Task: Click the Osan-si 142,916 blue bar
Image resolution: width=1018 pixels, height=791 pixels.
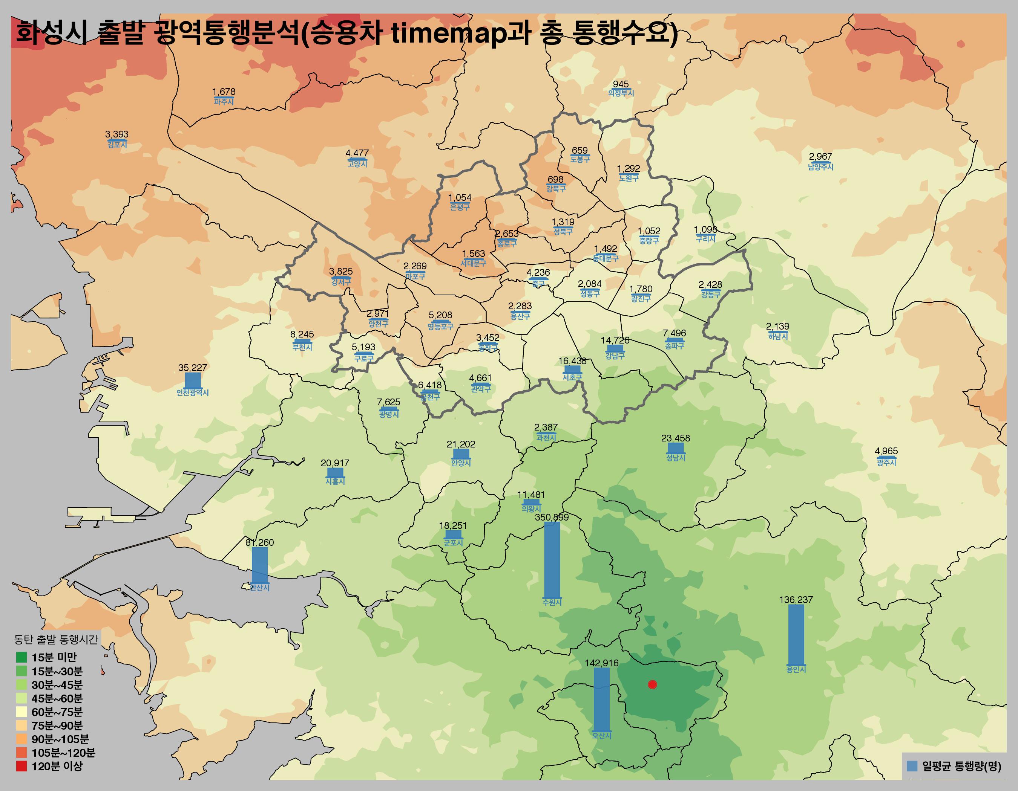Action: point(601,700)
